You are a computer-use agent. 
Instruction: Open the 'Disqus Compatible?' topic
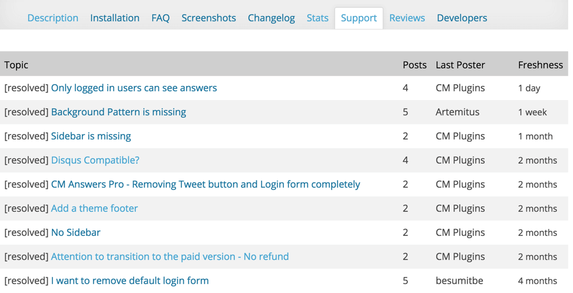coord(95,160)
